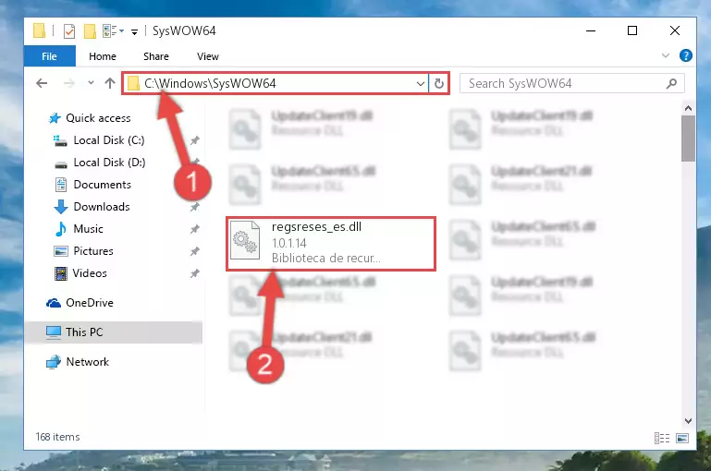Click the pin icon beside Videos

[x=194, y=273]
